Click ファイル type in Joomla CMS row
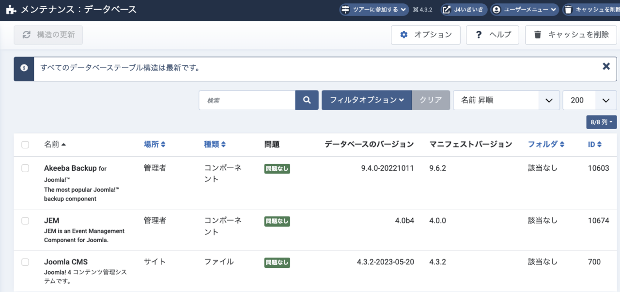This screenshot has width=620, height=292. pos(219,262)
